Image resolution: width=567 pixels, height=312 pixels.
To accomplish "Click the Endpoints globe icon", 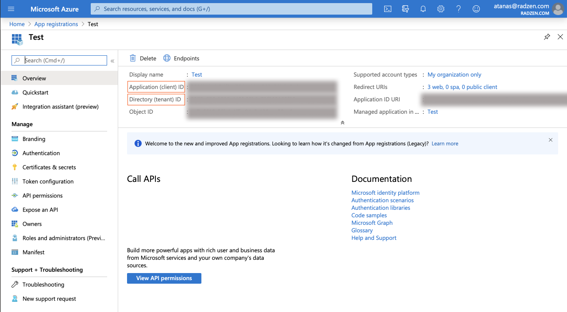I will tap(167, 58).
